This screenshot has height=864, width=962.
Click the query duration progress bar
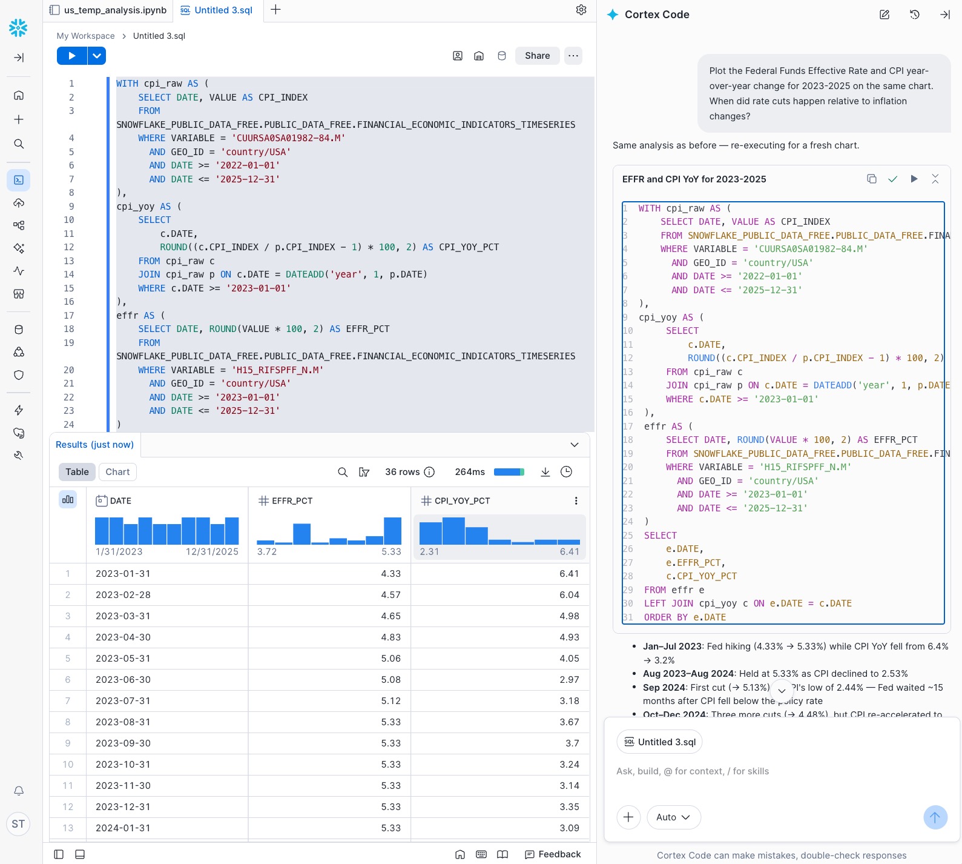(509, 472)
